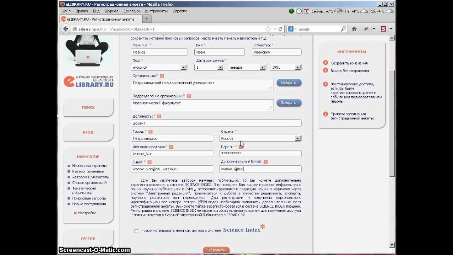Open the Вид menu
The height and width of the screenshot is (255, 453).
click(x=96, y=11)
